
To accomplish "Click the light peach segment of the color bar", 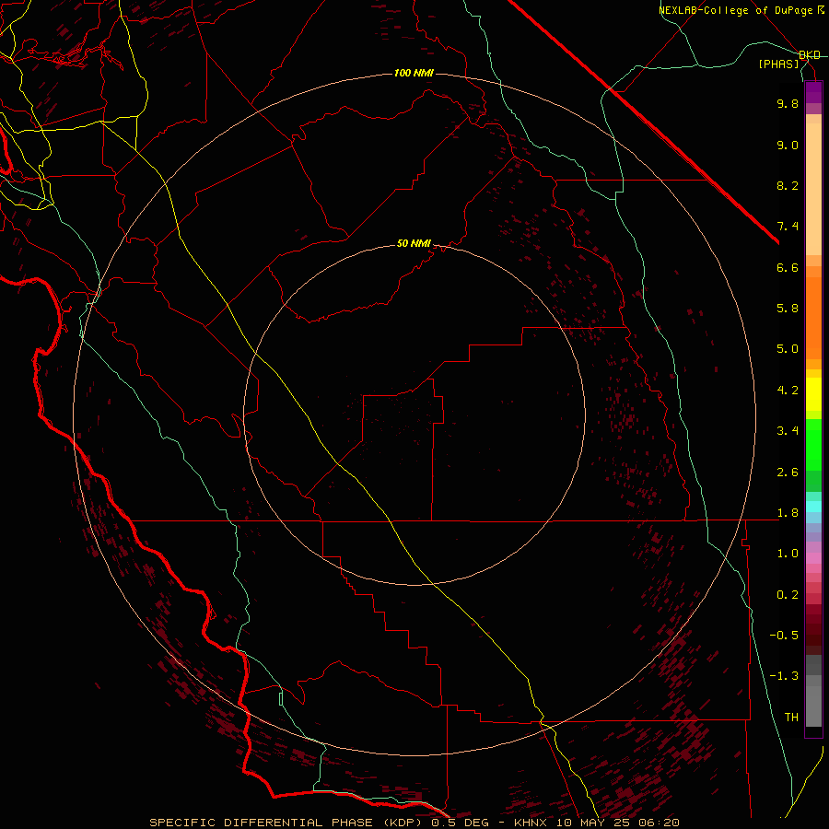I will click(813, 191).
